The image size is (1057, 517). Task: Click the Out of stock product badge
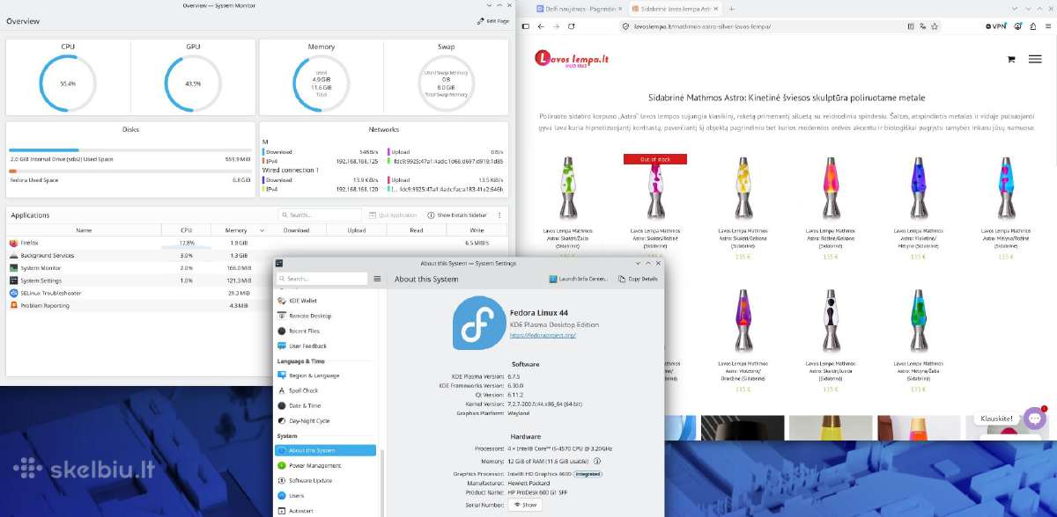coord(654,159)
